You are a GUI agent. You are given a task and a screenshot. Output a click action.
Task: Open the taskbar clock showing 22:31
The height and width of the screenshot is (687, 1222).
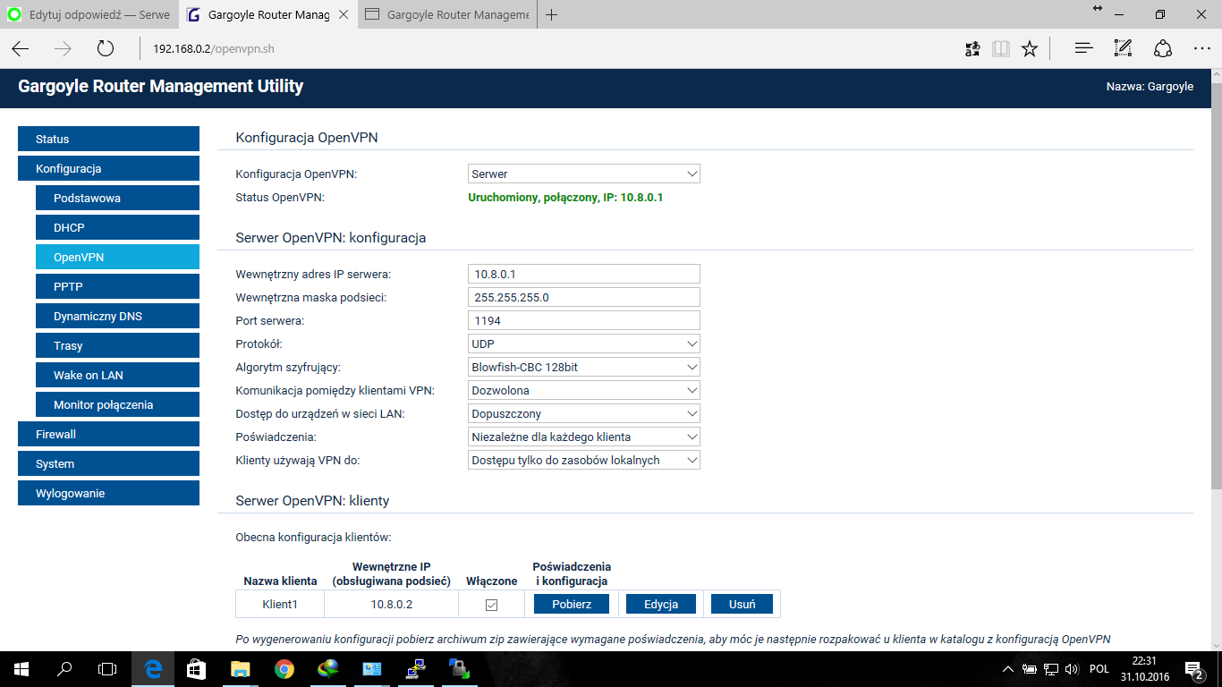click(1144, 668)
